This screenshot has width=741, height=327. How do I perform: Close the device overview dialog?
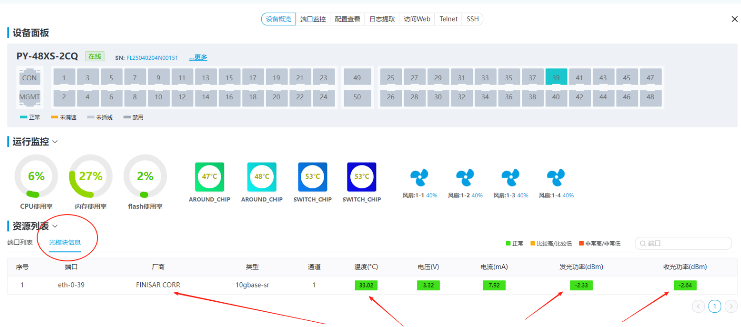pos(734,19)
